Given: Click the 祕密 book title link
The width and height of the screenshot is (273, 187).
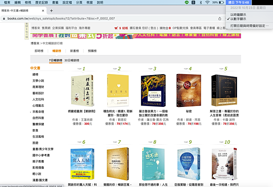Looking at the screenshot, I should point(189,111).
